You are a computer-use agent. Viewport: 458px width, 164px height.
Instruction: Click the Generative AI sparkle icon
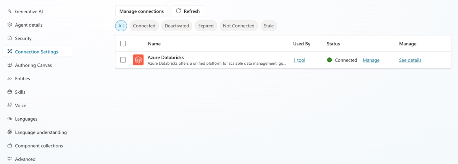point(10,11)
